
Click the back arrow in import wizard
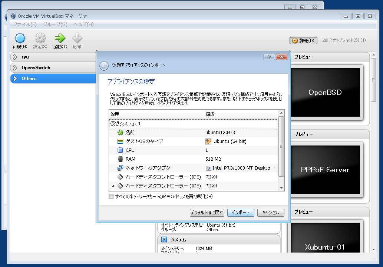pyautogui.click(x=104, y=66)
